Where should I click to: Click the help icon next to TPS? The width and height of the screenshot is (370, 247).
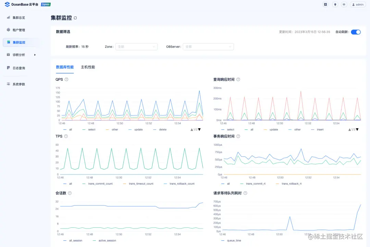pyautogui.click(x=66, y=136)
